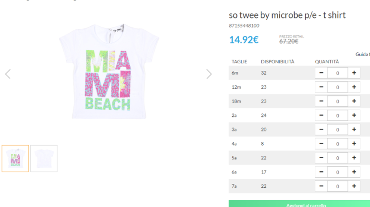The image size is (370, 207).
Task: Reduce quantity of size 3a
Action: click(321, 129)
